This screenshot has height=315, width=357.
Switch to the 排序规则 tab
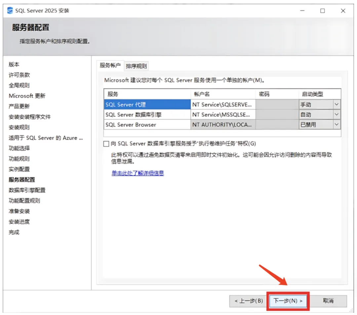[x=136, y=66]
